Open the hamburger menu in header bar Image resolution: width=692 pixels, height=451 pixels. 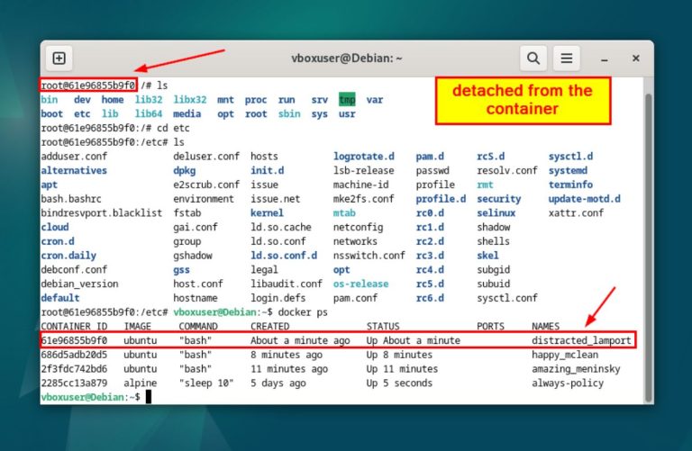pyautogui.click(x=566, y=59)
